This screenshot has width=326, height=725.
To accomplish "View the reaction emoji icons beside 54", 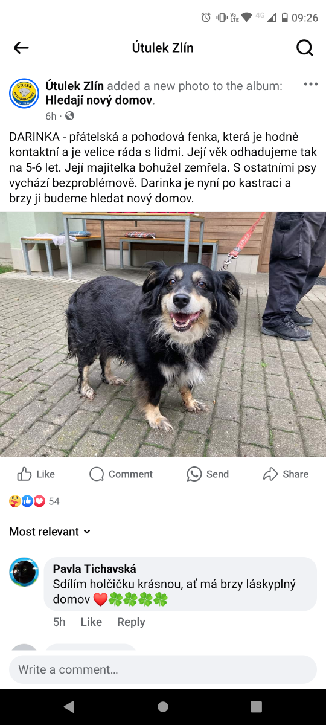I will point(27,501).
